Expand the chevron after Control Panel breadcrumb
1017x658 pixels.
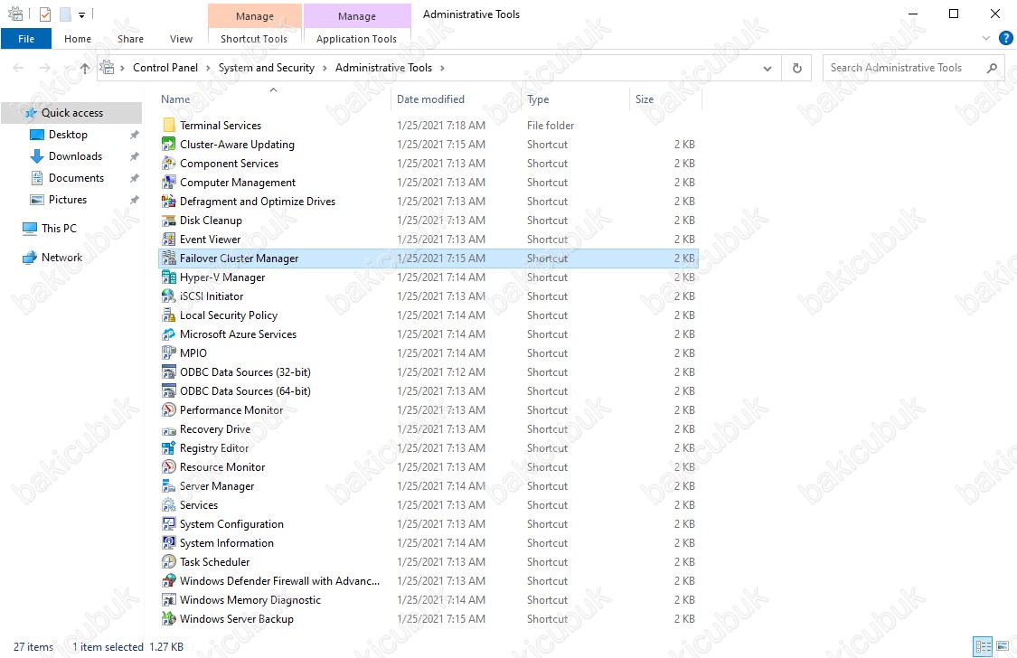[x=208, y=68]
